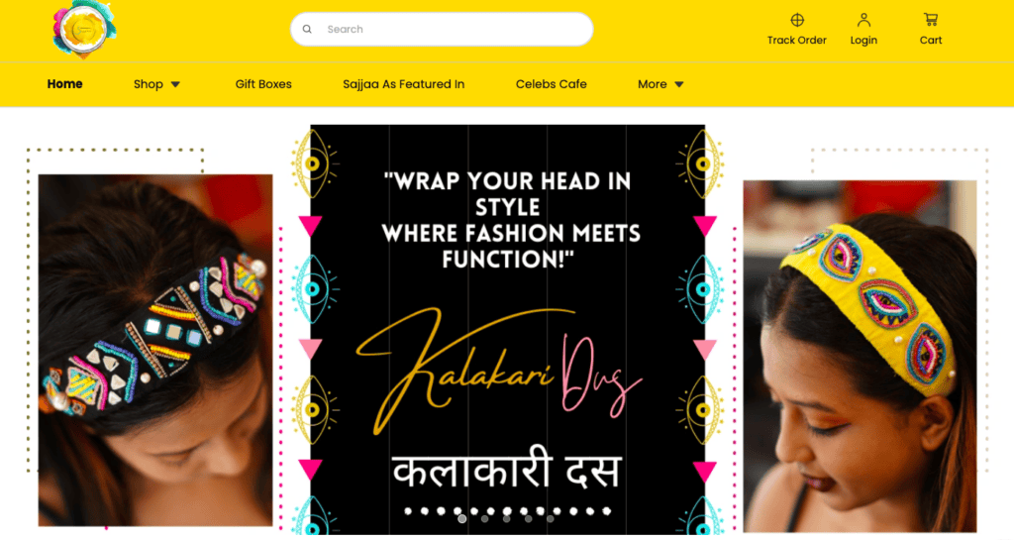The height and width of the screenshot is (540, 1014).
Task: Open Gift Boxes menu item
Action: [x=263, y=84]
